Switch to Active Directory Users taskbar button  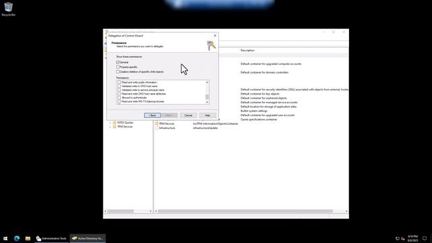[x=88, y=238]
